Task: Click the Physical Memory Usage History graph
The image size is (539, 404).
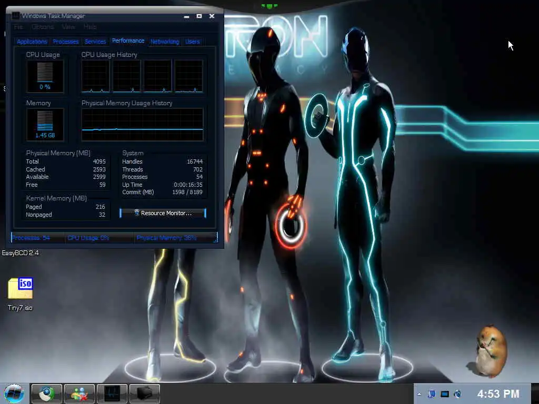Action: pyautogui.click(x=142, y=125)
